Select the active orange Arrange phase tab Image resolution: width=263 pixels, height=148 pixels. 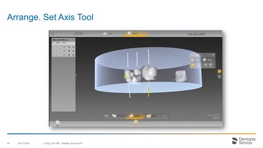click(x=136, y=34)
